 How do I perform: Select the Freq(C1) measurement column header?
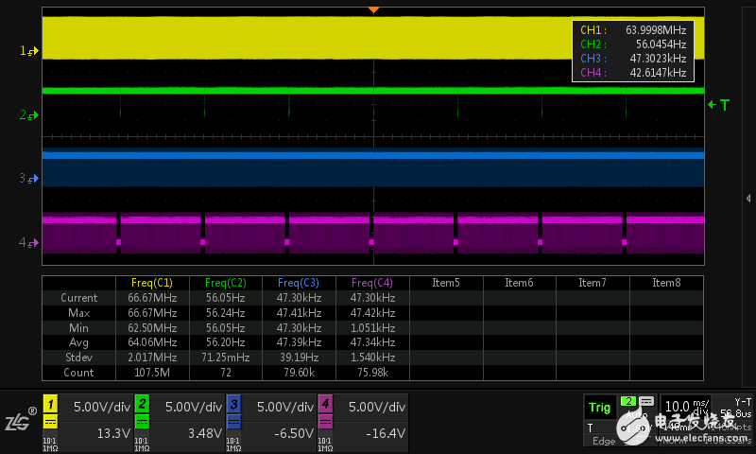point(150,283)
